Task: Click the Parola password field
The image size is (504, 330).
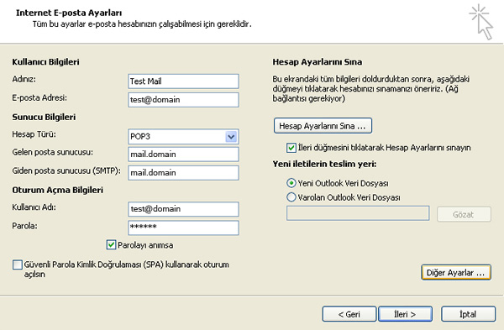Action: tap(183, 228)
